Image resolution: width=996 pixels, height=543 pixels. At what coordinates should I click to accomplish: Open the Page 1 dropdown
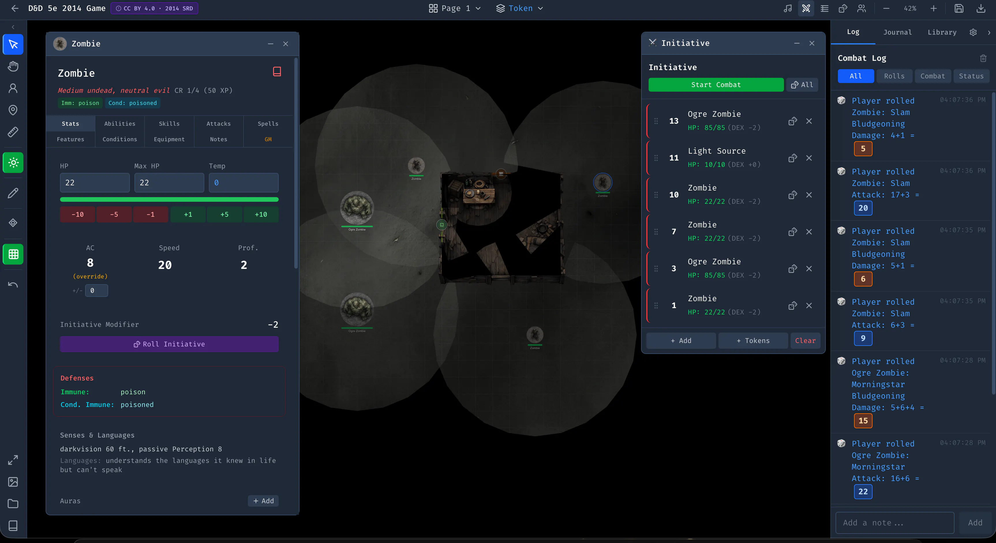pos(455,8)
